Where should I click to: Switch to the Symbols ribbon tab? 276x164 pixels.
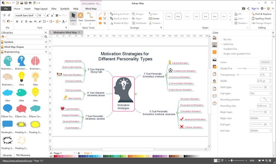tap(65, 9)
